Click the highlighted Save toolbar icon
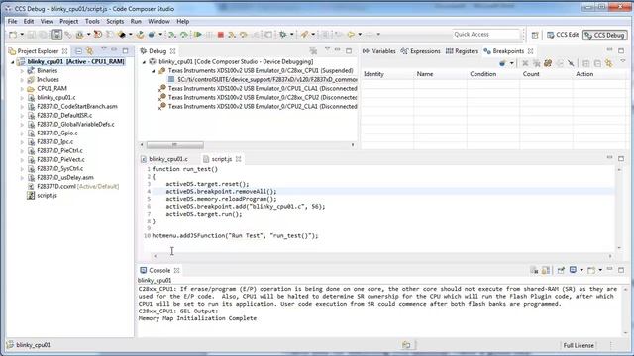Screen dimensions: 634x356 click(56, 35)
